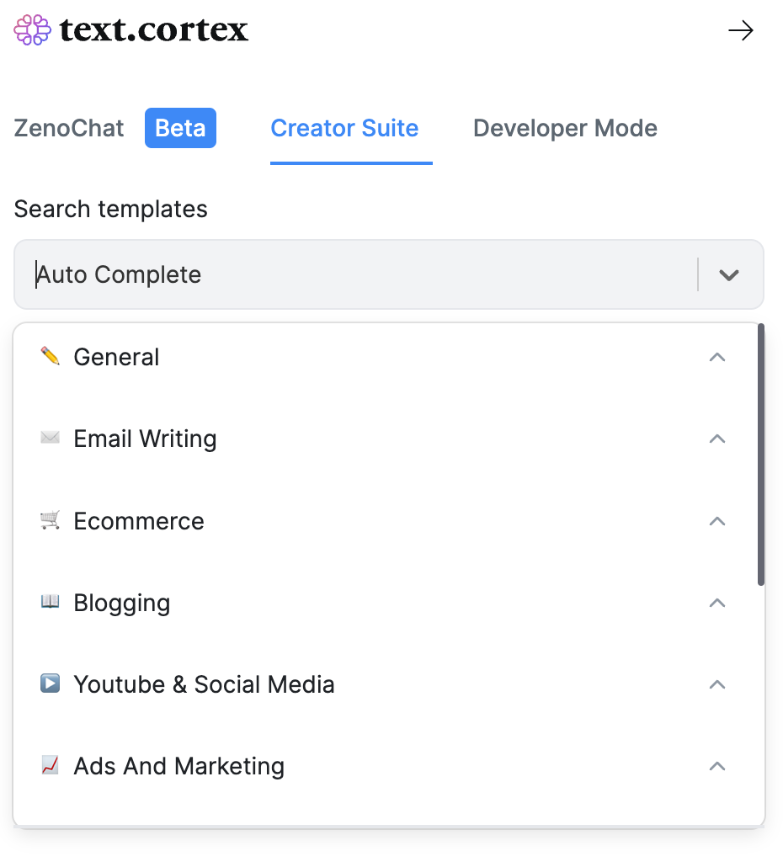783x867 pixels.
Task: Click the shopping cart icon for Ecommerce
Action: (50, 520)
